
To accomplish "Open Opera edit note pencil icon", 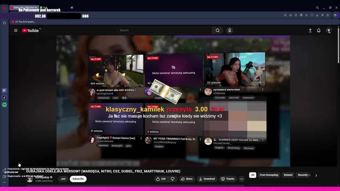I will pyautogui.click(x=285, y=15).
